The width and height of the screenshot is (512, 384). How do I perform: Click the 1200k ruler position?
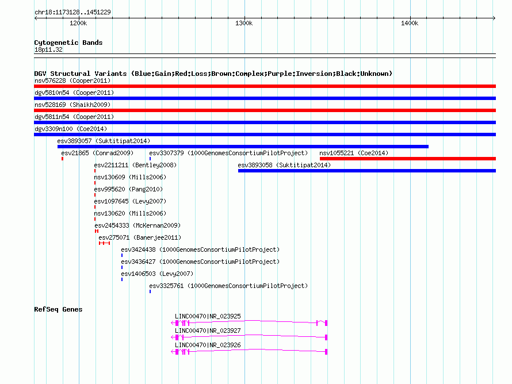pos(78,23)
